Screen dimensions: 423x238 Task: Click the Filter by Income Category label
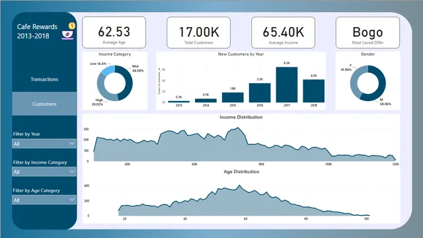[40, 163]
